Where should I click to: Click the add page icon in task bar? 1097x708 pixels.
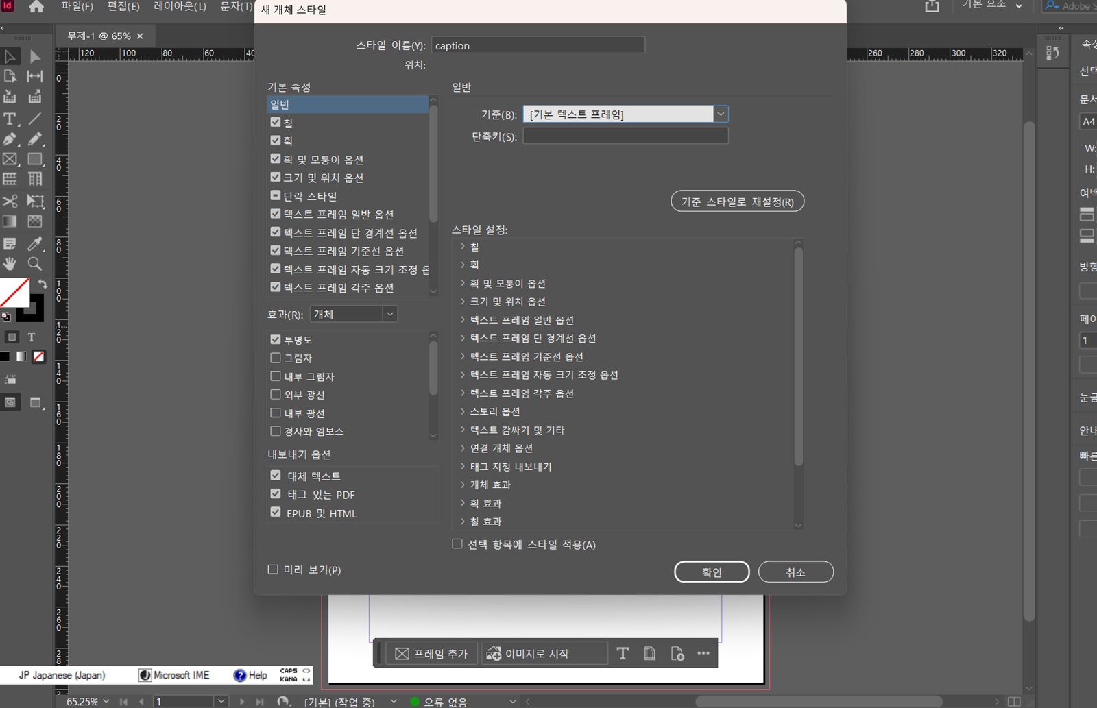coord(677,653)
